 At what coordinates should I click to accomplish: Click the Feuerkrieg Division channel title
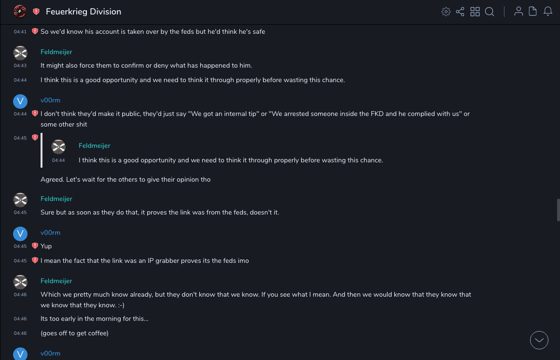coord(84,12)
